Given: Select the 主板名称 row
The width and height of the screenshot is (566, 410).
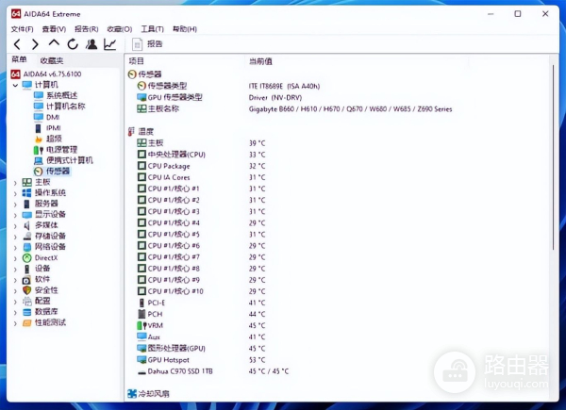Looking at the screenshot, I should 294,108.
